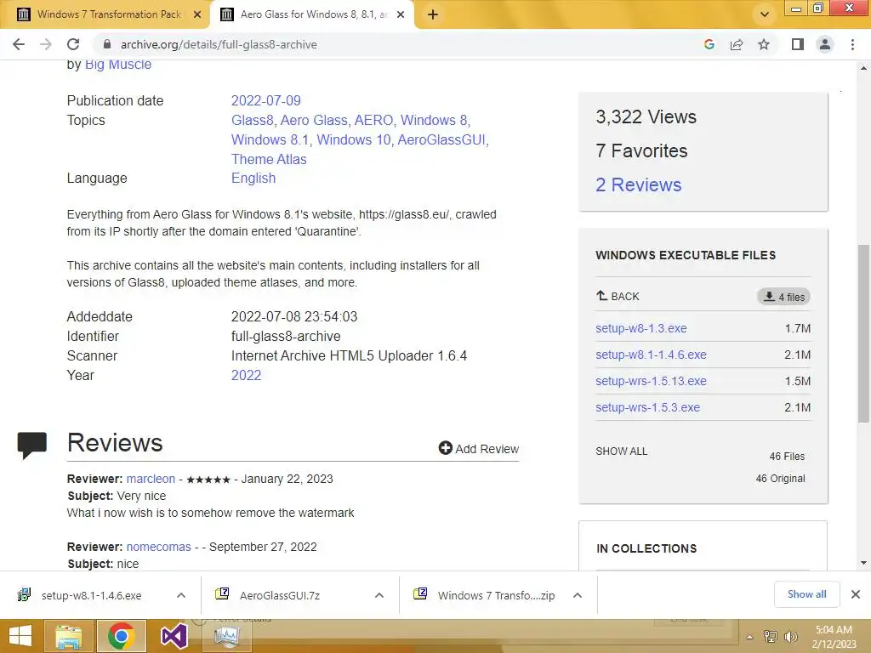The width and height of the screenshot is (871, 653).
Task: Open File Explorer from taskbar
Action: [x=68, y=636]
